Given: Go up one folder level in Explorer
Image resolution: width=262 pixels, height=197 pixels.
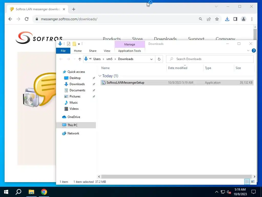Looking at the screenshot, I should 80,59.
